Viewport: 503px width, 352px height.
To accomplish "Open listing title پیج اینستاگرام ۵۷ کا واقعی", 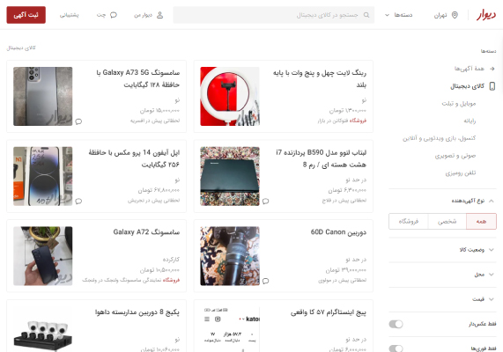I will (x=329, y=312).
